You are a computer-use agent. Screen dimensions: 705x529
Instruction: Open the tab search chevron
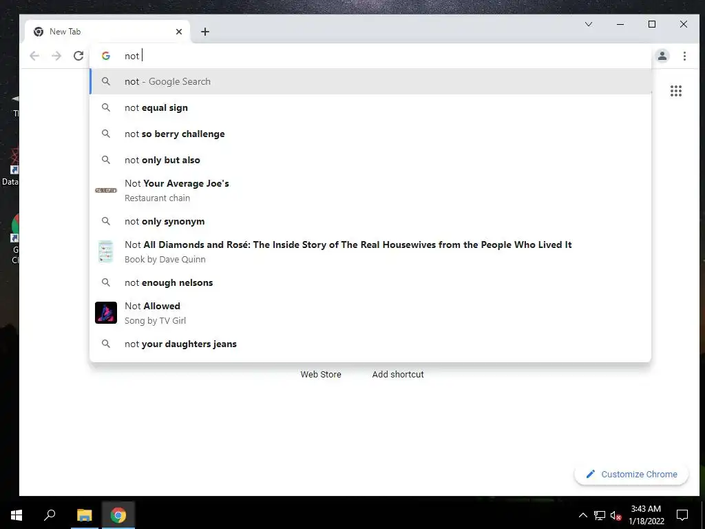pos(589,24)
